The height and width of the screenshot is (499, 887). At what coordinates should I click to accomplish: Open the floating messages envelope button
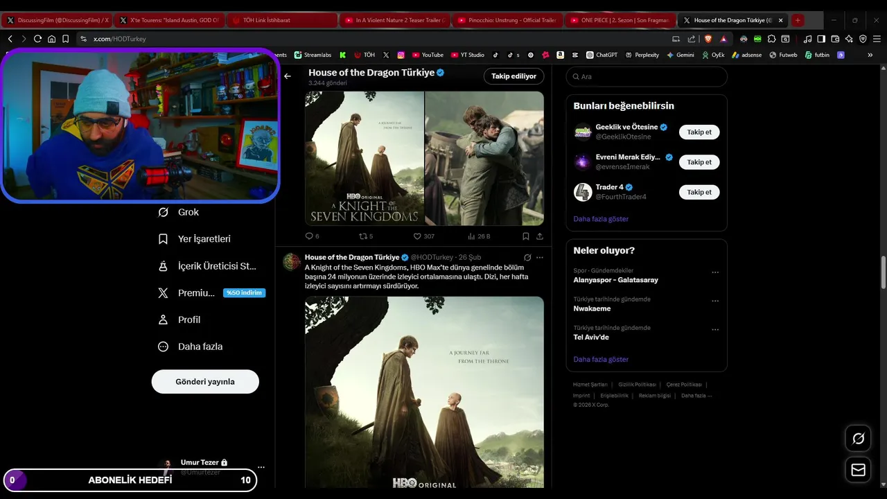point(859,470)
